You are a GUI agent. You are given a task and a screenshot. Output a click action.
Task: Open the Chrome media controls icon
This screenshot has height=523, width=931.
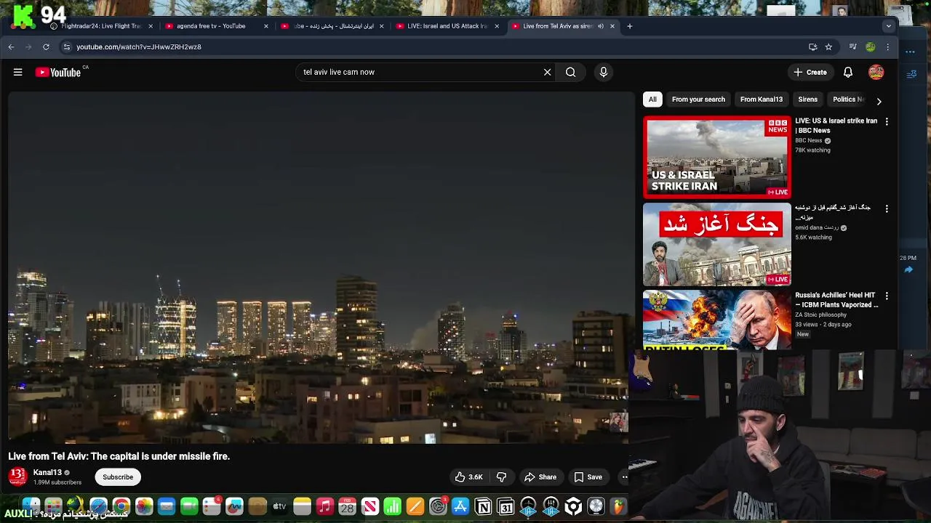pyautogui.click(x=852, y=46)
